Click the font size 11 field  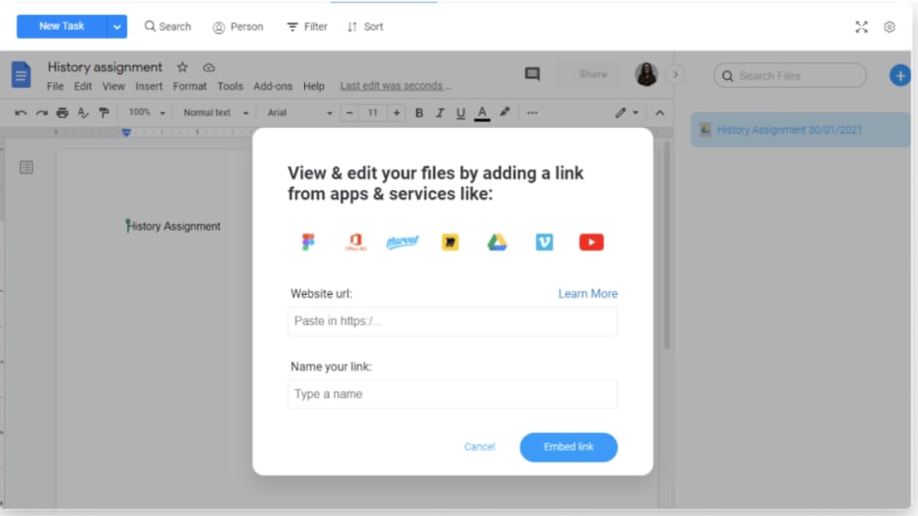pyautogui.click(x=372, y=113)
